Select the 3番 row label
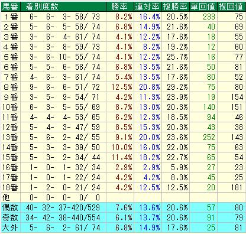 (11, 37)
